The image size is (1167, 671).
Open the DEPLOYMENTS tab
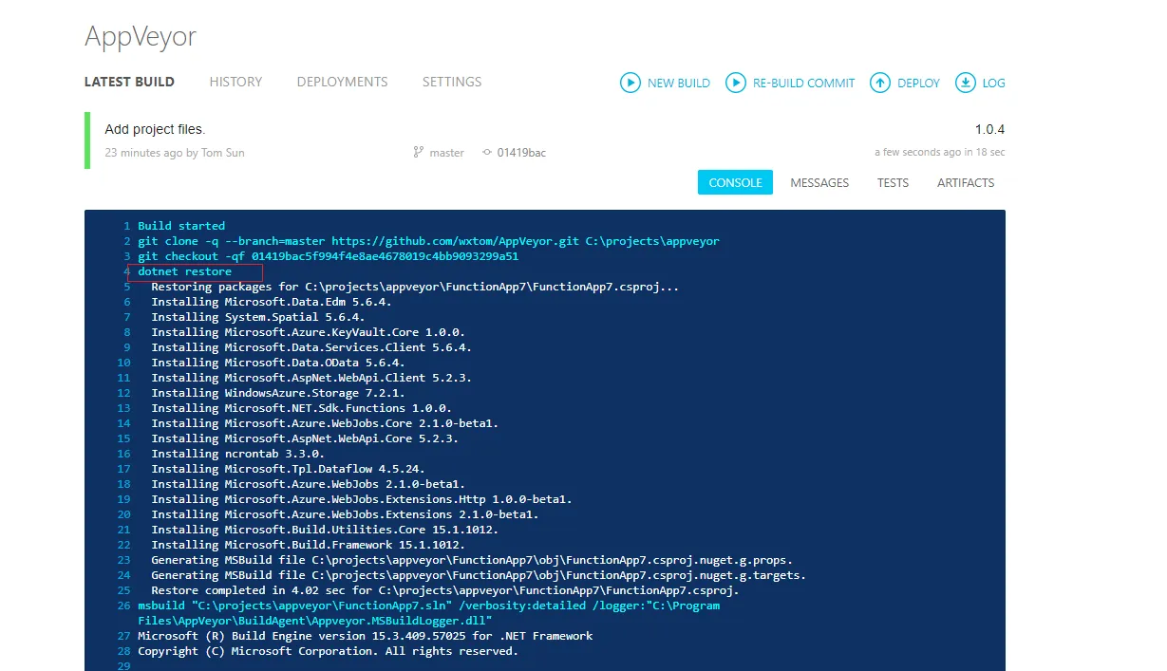(x=342, y=82)
